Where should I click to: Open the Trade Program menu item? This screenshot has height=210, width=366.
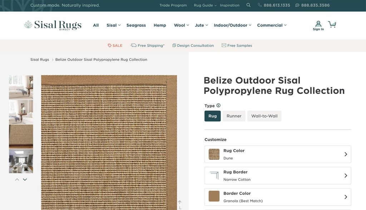173,5
